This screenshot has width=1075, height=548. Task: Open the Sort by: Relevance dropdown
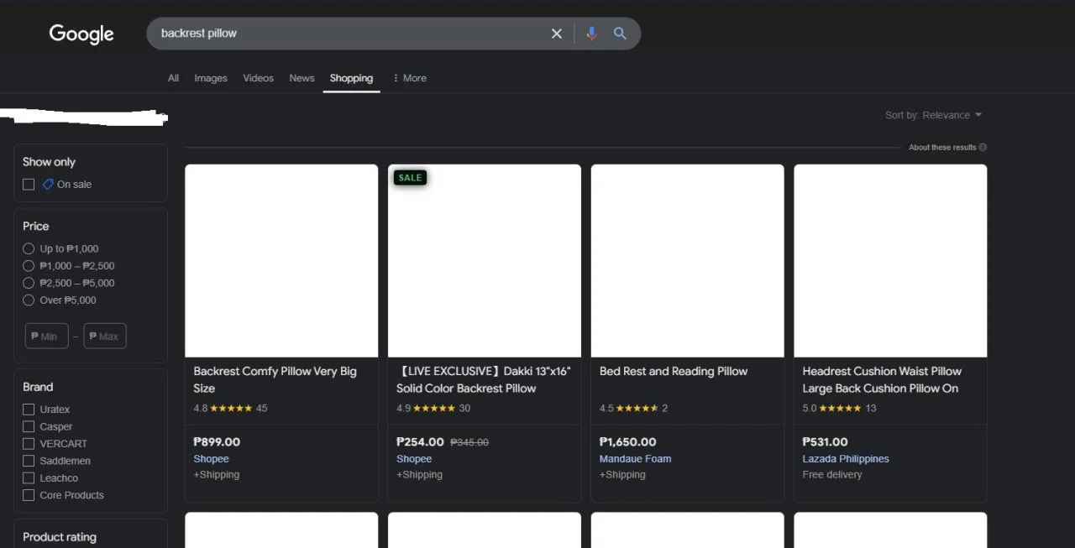pyautogui.click(x=933, y=115)
